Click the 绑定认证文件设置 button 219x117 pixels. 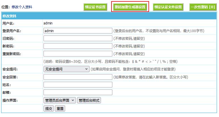168,7
